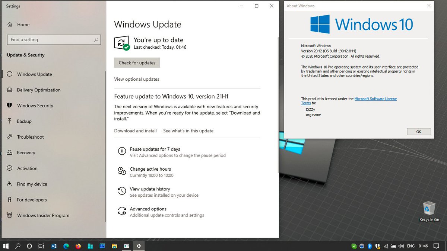Click the battery tray icon
Screen dimensions: 447x251
pyautogui.click(x=393, y=246)
